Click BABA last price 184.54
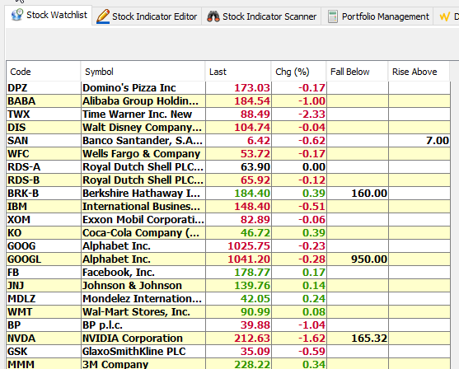The width and height of the screenshot is (459, 369). pyautogui.click(x=239, y=101)
